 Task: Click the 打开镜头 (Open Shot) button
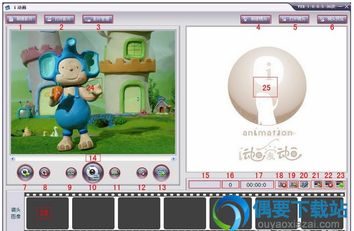[294, 19]
